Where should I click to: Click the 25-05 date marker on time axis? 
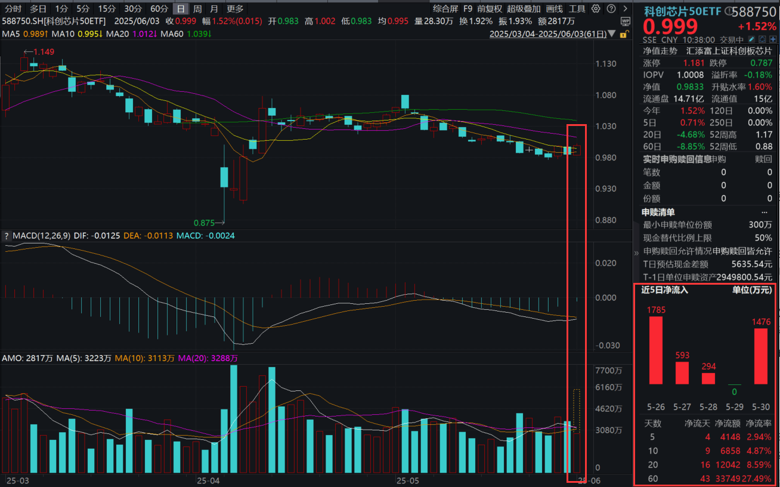click(x=408, y=480)
